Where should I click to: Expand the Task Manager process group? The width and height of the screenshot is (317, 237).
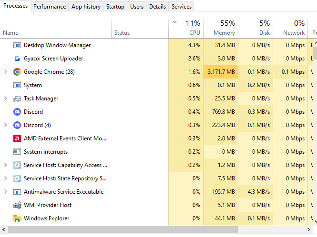tap(5, 99)
